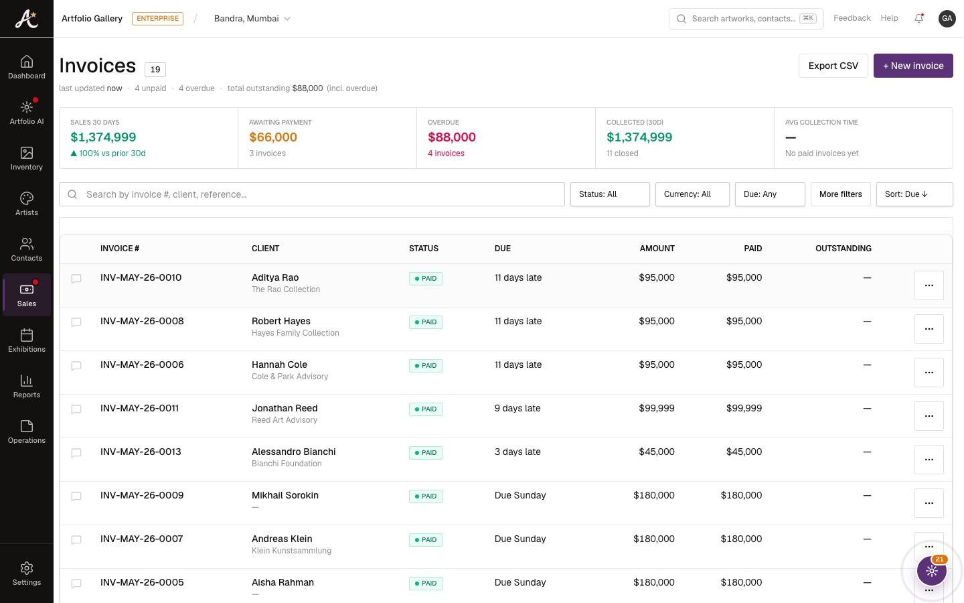964x603 pixels.
Task: Click the invoice search input field
Action: (x=312, y=194)
